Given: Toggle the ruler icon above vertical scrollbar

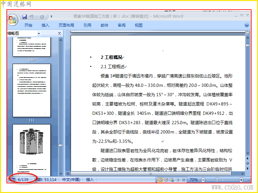Looking at the screenshot, I should tap(248, 32).
